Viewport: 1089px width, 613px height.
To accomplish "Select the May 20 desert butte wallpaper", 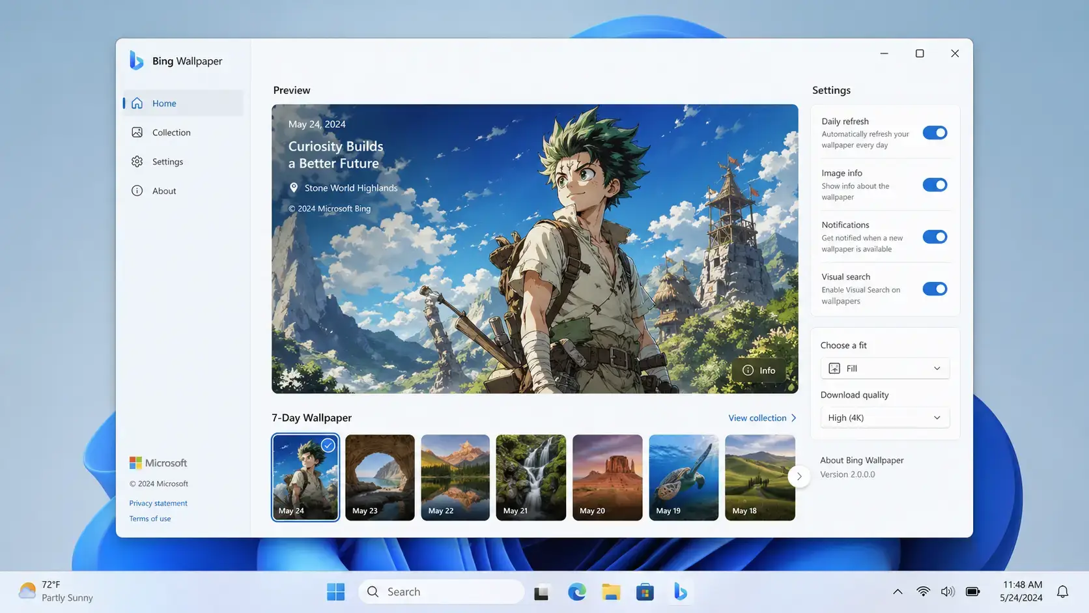I will (x=607, y=478).
